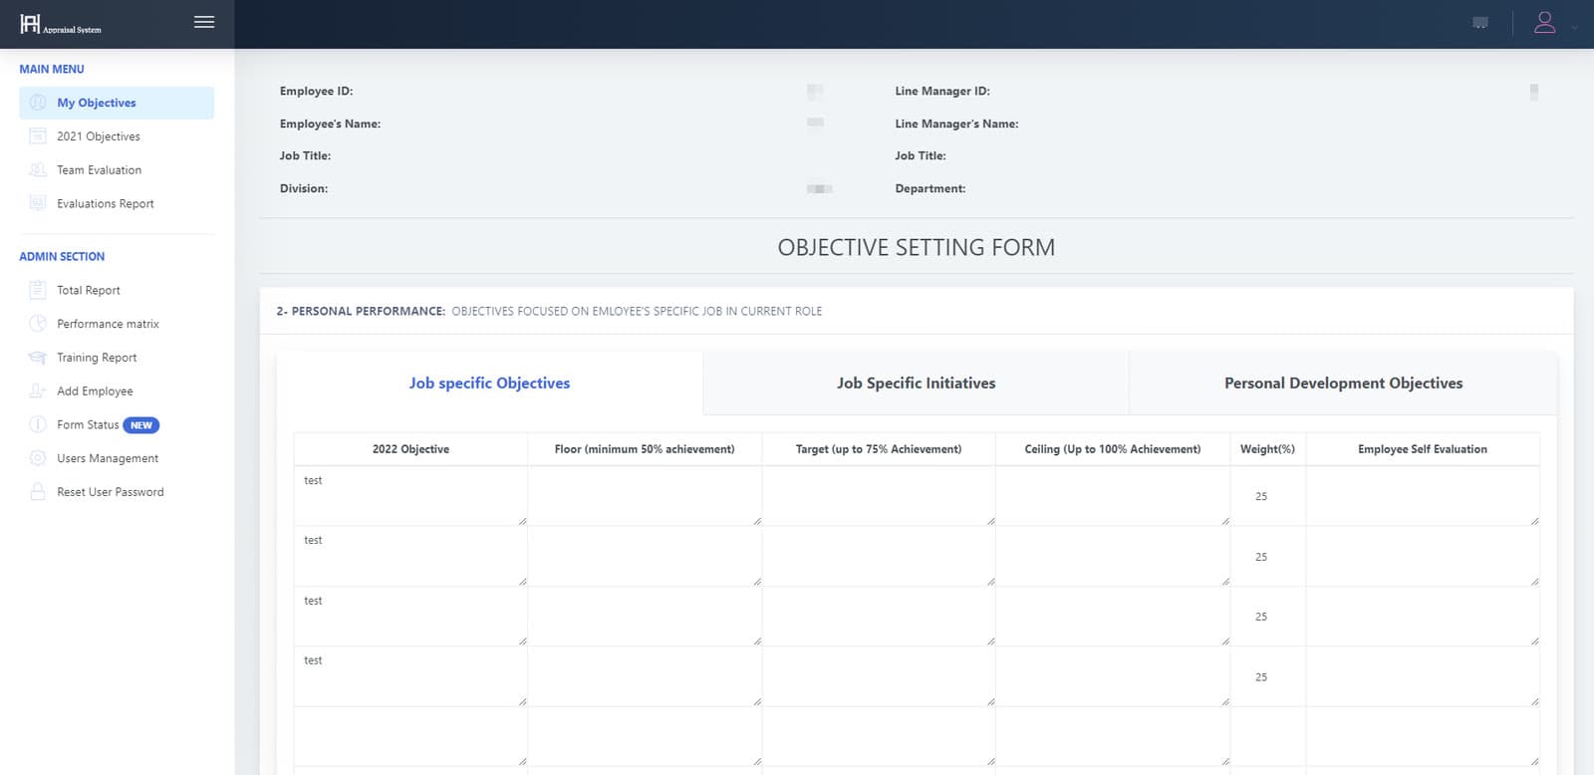The width and height of the screenshot is (1594, 775).
Task: Switch to Personal Development Objectives tab
Action: [1343, 384]
